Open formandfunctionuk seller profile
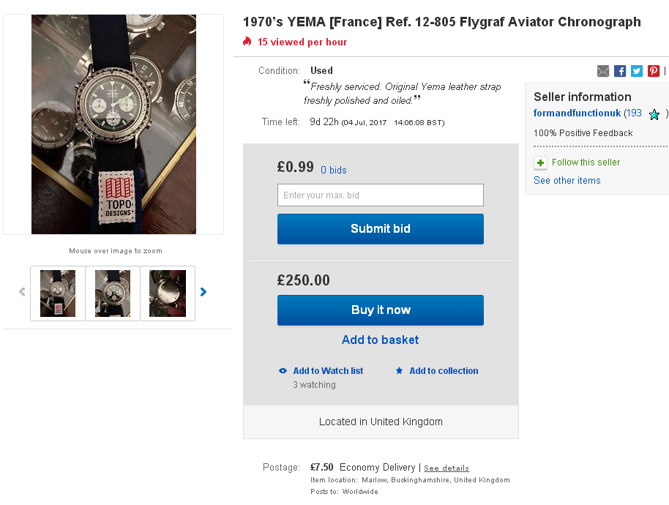Screen dimensions: 669x505 577,113
